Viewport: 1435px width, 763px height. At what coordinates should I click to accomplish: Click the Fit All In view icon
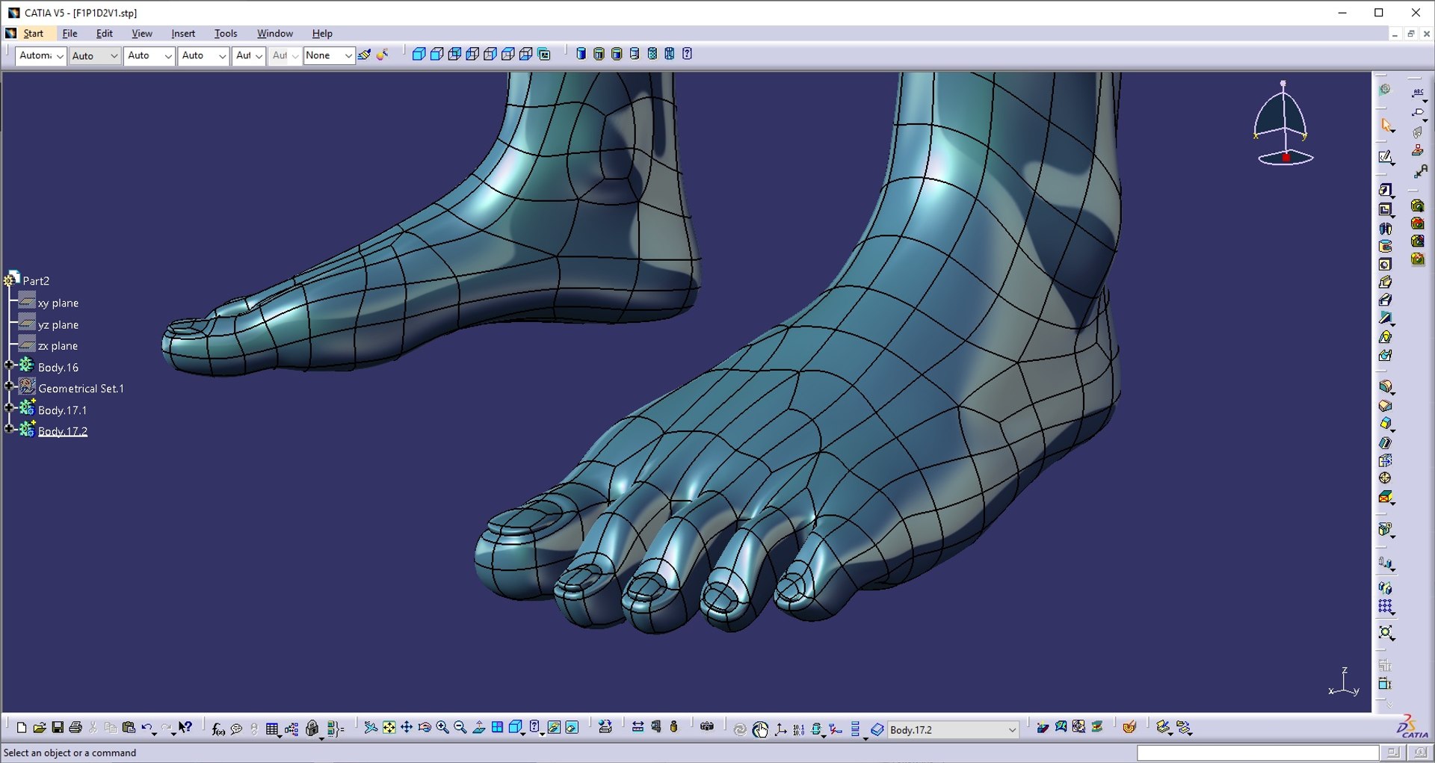coord(389,728)
